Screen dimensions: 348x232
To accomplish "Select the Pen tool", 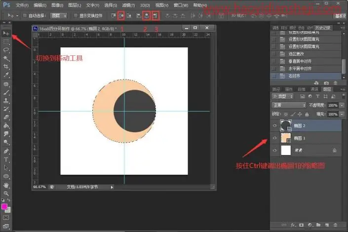I will [x=6, y=151].
